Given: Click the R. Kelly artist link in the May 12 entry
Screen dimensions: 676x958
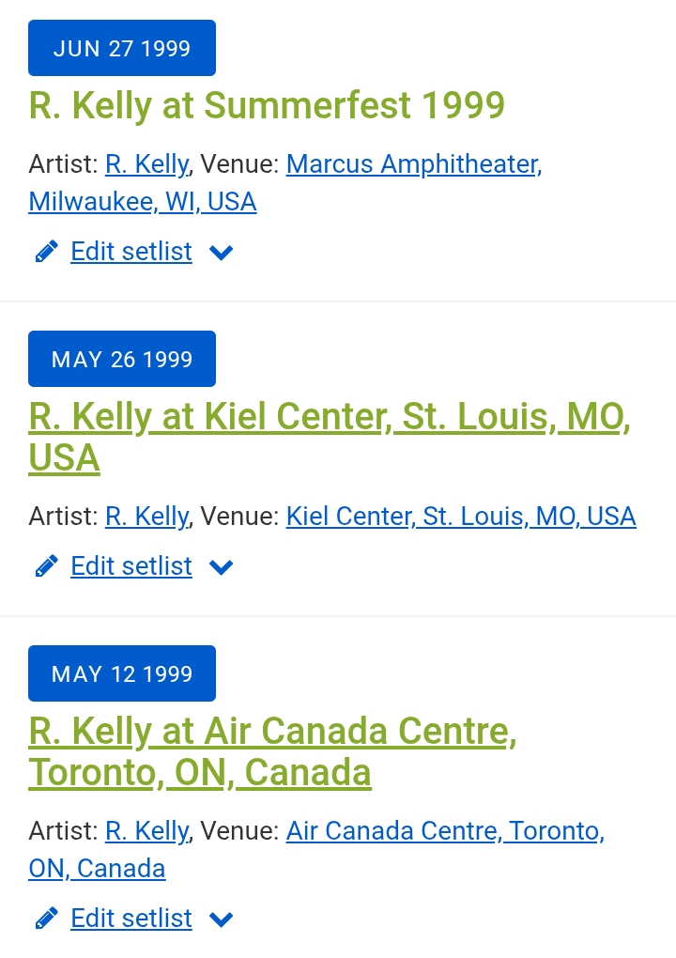Looking at the screenshot, I should click(x=146, y=831).
